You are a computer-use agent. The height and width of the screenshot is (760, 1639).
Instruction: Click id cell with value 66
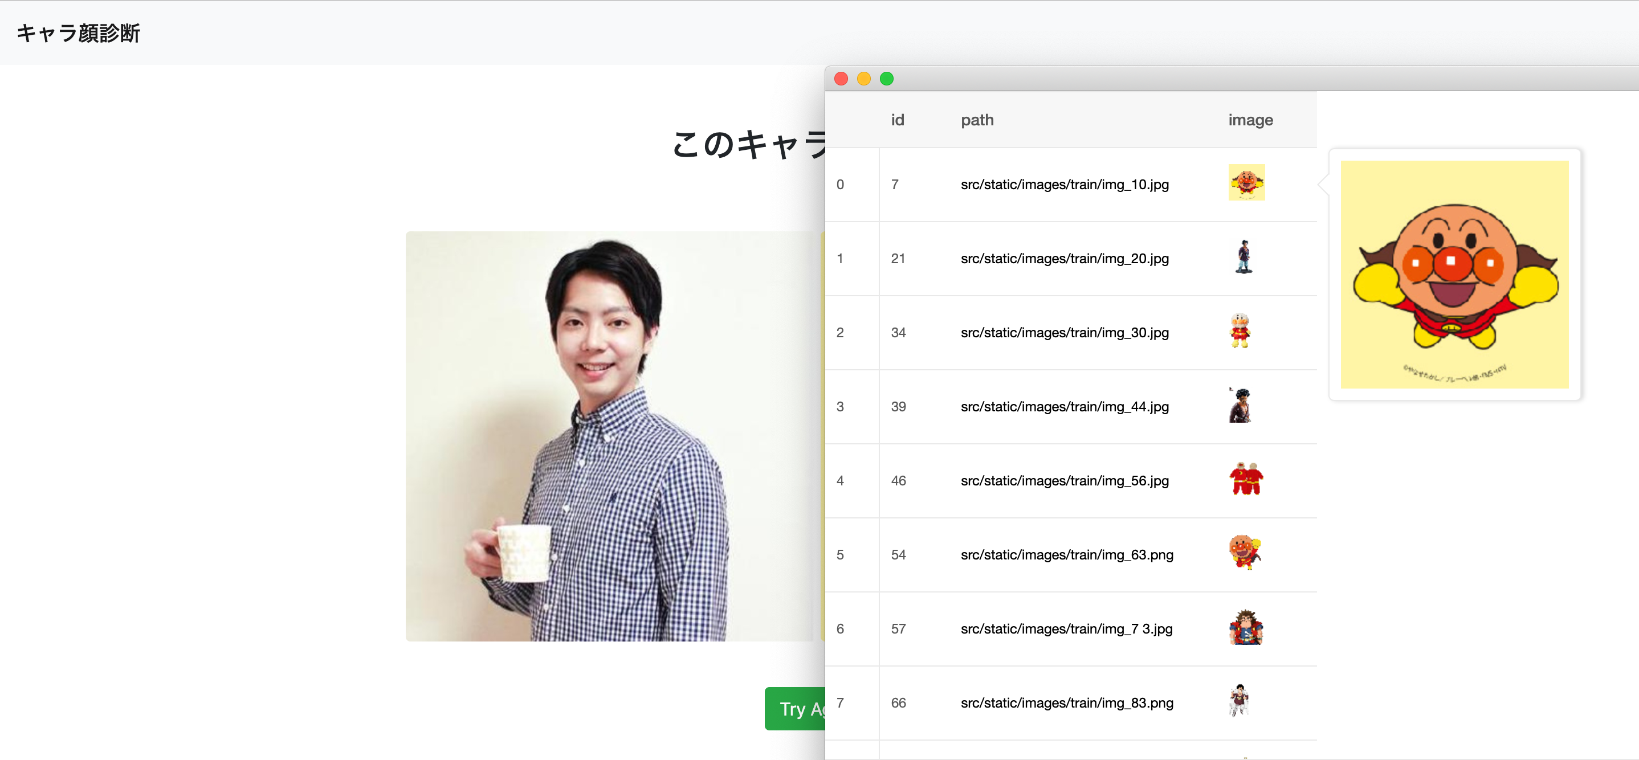[898, 704]
